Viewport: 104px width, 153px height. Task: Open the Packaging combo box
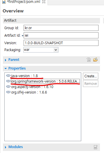(41, 50)
